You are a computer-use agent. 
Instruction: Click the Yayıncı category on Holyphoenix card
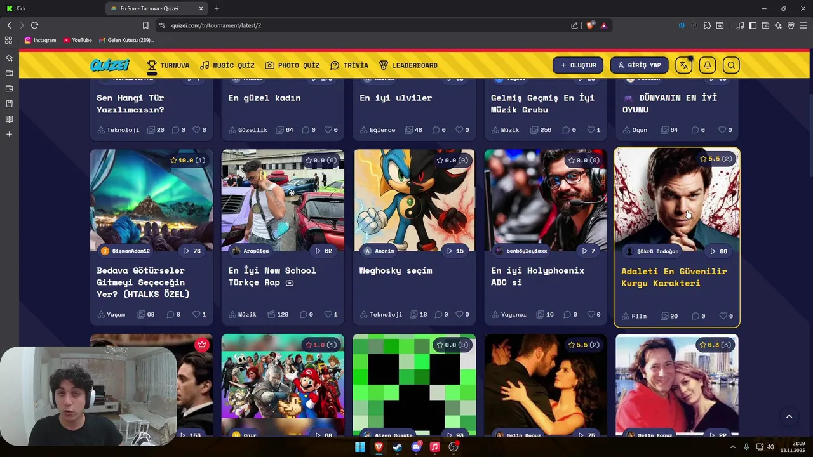click(509, 314)
